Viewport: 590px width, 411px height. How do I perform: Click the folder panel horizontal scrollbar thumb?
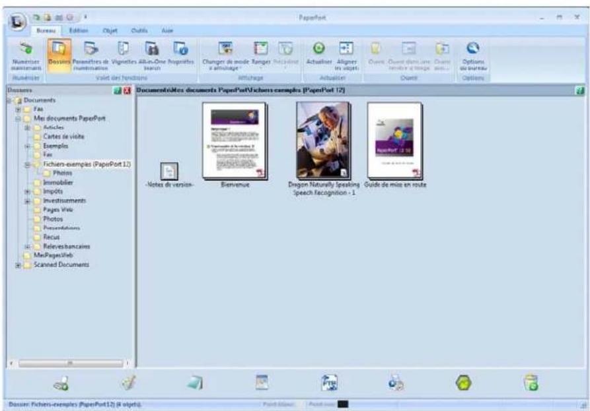70,364
